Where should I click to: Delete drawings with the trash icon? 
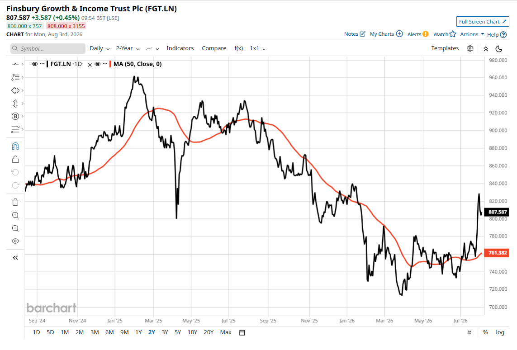point(15,202)
